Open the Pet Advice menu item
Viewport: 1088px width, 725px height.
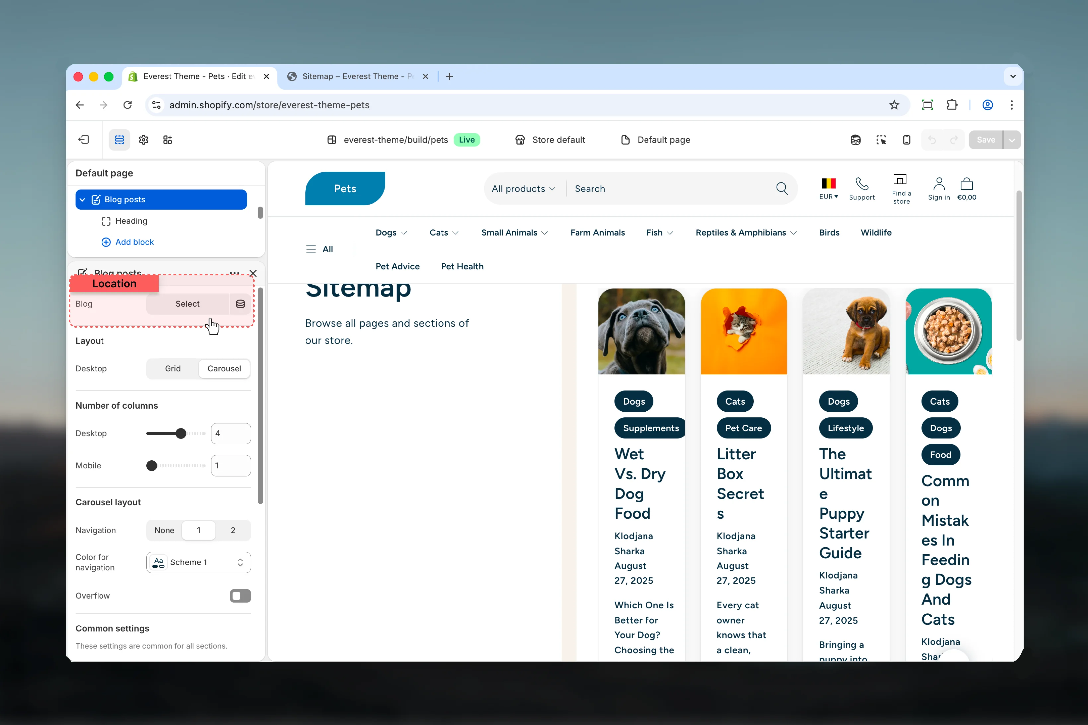point(398,266)
